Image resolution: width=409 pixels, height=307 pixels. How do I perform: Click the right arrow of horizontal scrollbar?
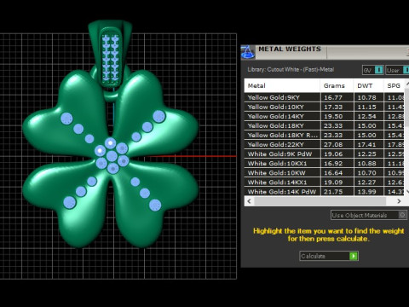(399, 201)
